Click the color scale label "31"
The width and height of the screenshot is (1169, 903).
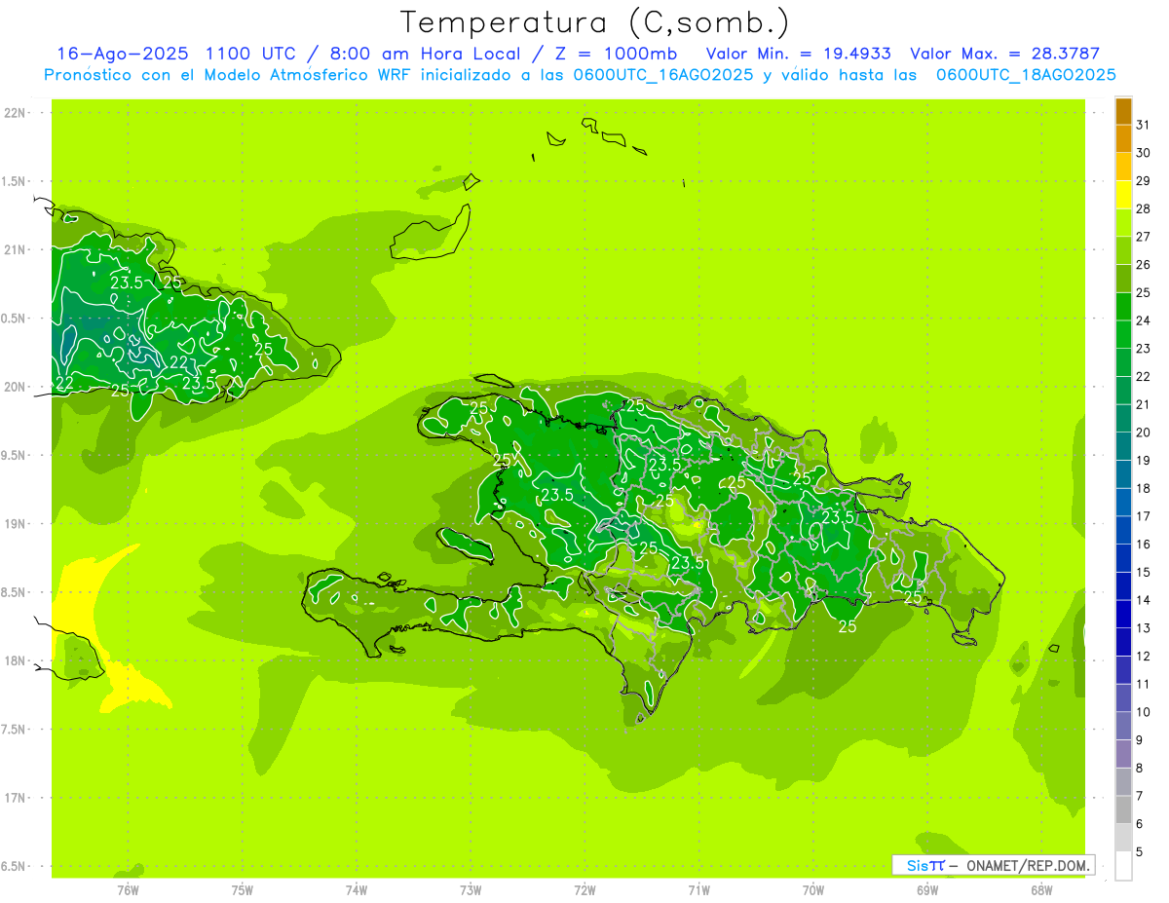1144,124
